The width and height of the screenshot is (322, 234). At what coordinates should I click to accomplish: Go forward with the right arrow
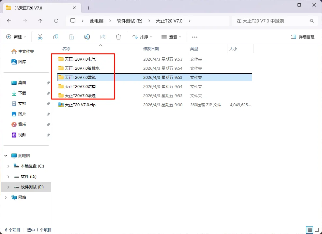[x=25, y=21]
